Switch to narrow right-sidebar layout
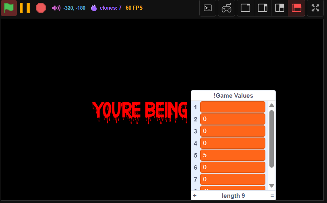The image size is (327, 203). [263, 8]
